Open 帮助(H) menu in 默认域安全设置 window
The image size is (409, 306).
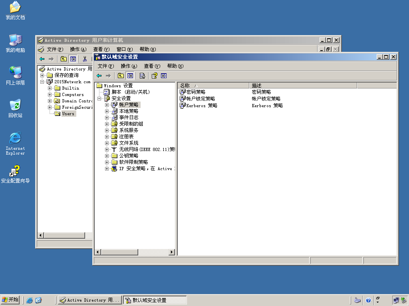coord(175,66)
